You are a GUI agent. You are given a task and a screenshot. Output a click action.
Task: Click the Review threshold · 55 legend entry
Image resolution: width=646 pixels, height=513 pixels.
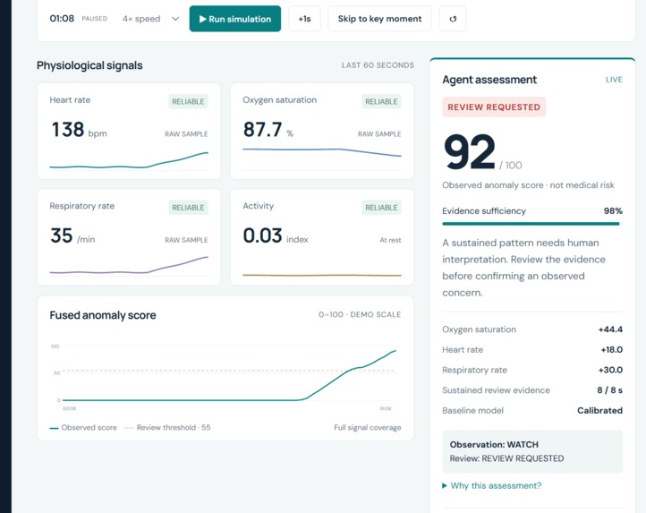click(167, 428)
